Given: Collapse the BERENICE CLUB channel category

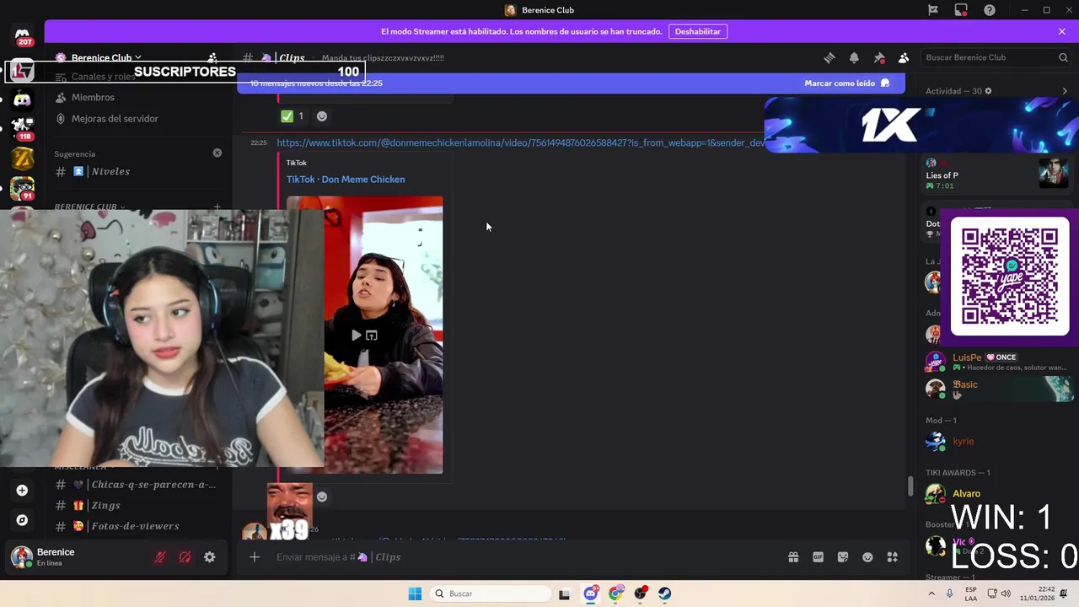Looking at the screenshot, I should click(x=90, y=207).
